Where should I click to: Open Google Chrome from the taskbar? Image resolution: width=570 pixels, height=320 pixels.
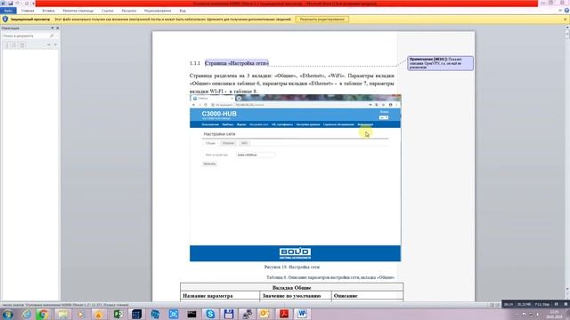43,314
